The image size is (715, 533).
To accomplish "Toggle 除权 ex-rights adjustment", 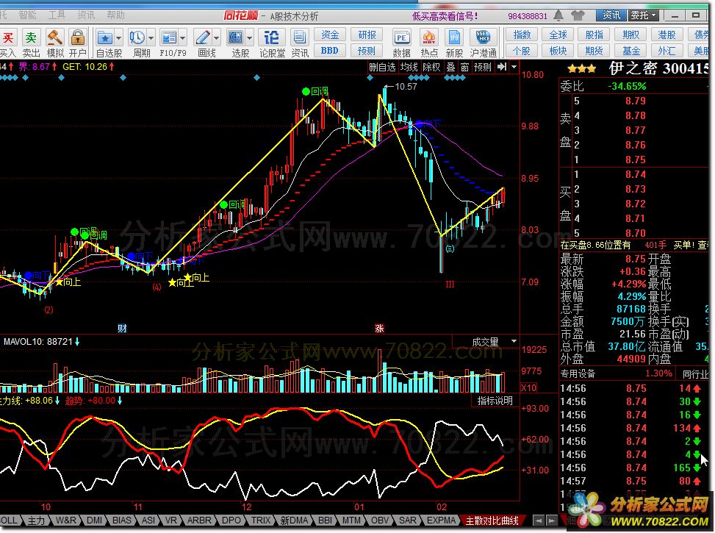I will tap(431, 67).
